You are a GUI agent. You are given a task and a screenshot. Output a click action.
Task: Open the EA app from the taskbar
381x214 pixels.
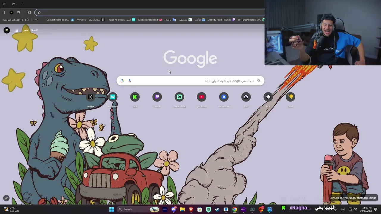[x=261, y=209]
